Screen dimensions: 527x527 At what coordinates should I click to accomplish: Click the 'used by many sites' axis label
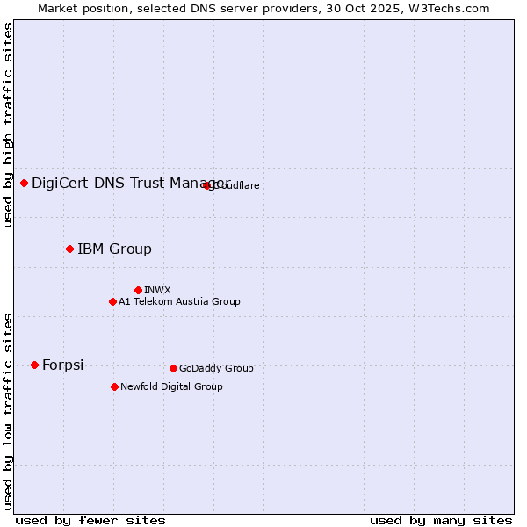pyautogui.click(x=441, y=520)
